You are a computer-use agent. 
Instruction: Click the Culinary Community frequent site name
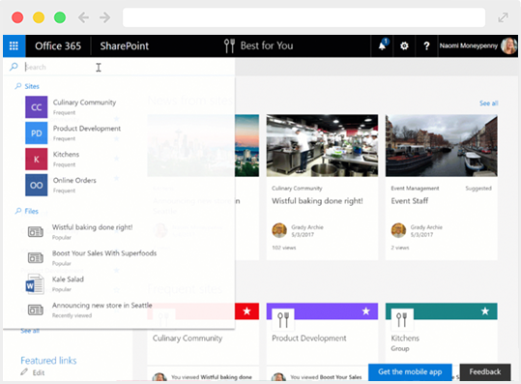click(188, 339)
